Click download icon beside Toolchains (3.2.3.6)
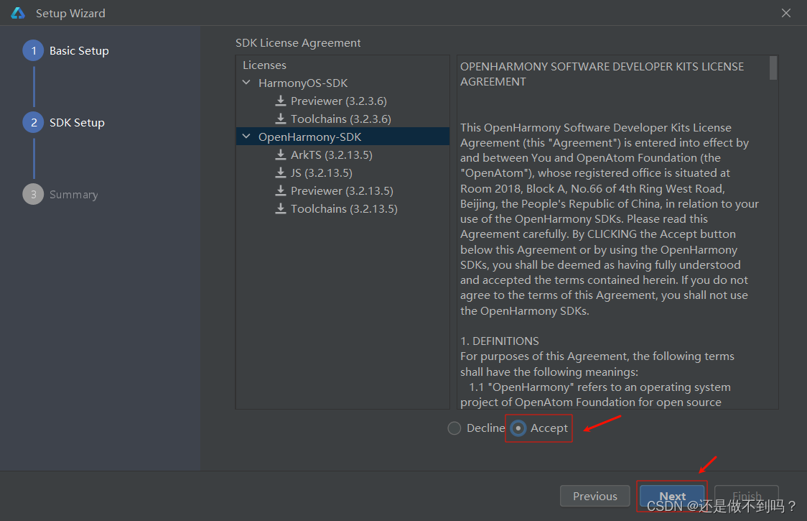The image size is (807, 521). (281, 119)
